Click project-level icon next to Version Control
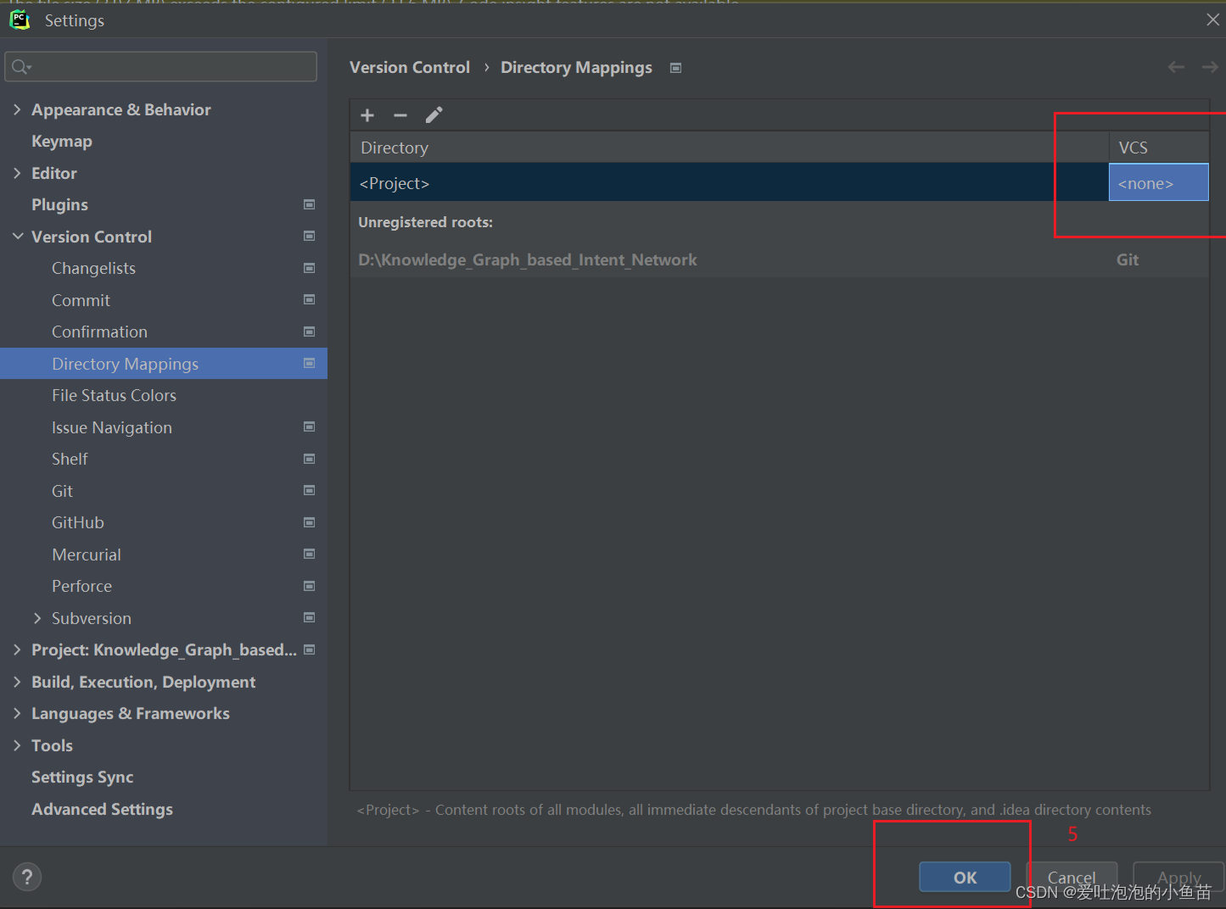The width and height of the screenshot is (1226, 909). (310, 237)
